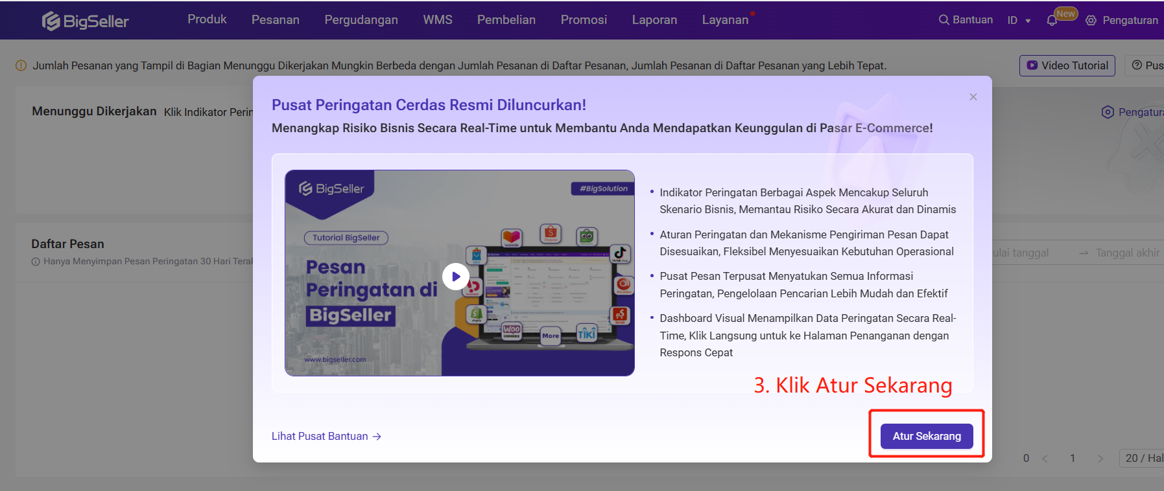Click the BigSeller logo in header
1164x491 pixels.
click(x=86, y=21)
